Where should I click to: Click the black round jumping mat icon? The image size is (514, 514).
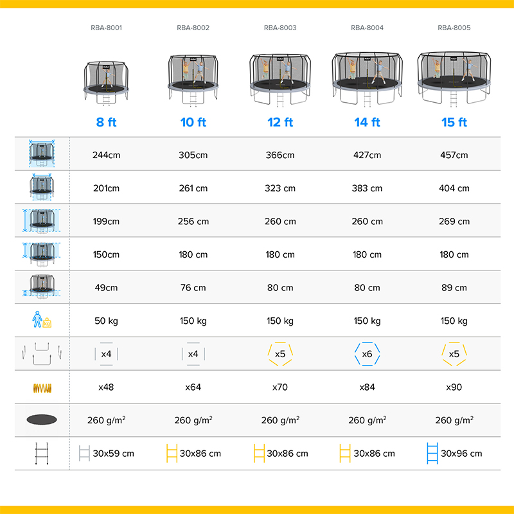click(x=42, y=420)
